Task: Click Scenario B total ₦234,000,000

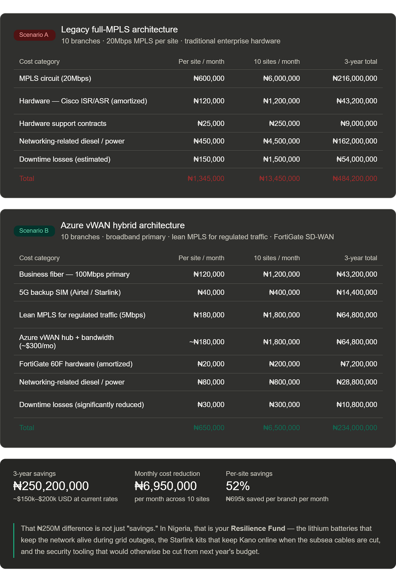Action: click(x=355, y=428)
